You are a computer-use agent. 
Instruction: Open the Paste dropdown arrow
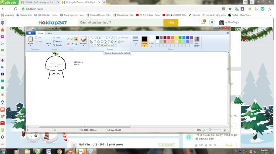click(x=30, y=45)
